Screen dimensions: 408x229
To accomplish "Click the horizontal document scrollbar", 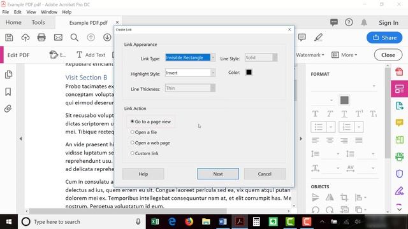I will click(127, 211).
